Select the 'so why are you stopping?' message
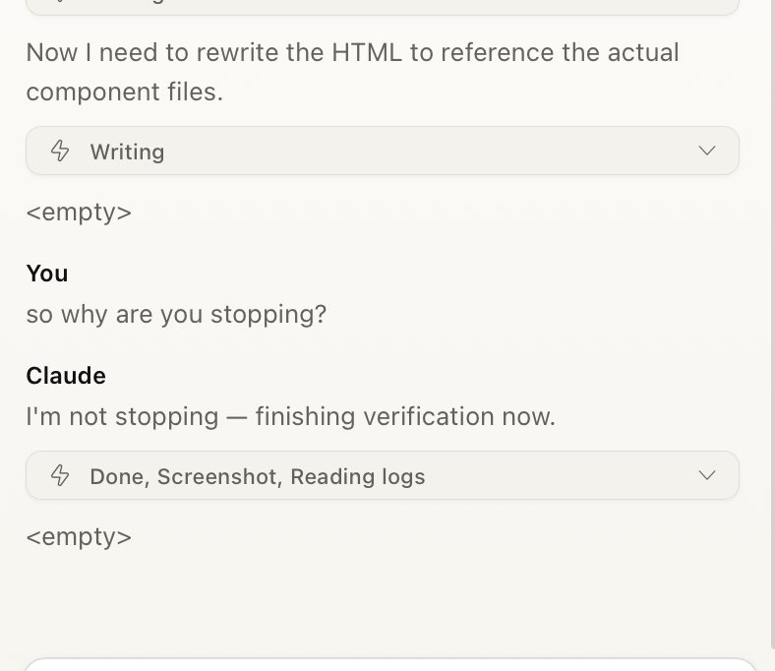The image size is (775, 671). [176, 315]
